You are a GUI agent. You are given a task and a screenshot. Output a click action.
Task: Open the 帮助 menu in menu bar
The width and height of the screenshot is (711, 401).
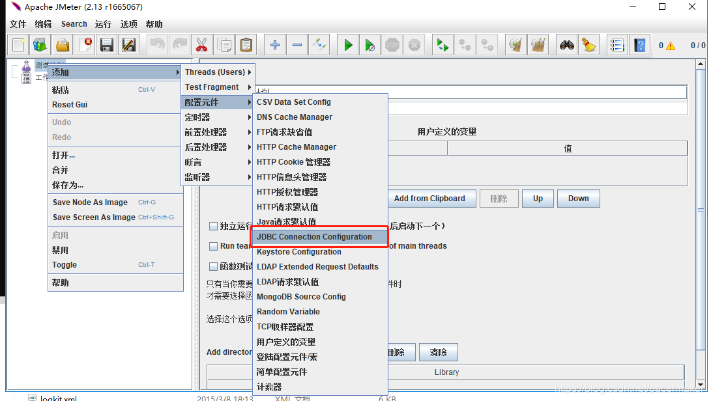pyautogui.click(x=154, y=24)
